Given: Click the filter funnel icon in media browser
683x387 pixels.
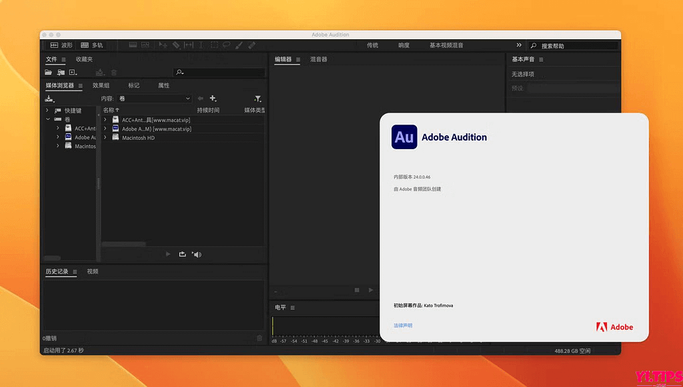Looking at the screenshot, I should click(257, 99).
